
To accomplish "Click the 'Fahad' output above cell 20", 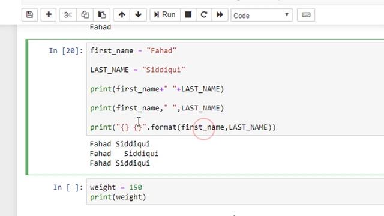I will tap(100, 27).
